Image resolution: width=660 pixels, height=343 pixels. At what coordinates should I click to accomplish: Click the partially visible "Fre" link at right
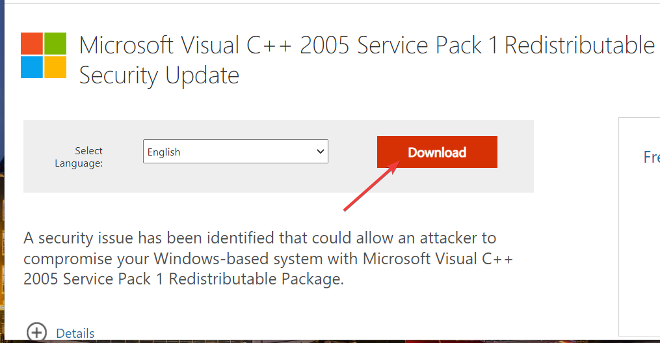click(x=651, y=157)
